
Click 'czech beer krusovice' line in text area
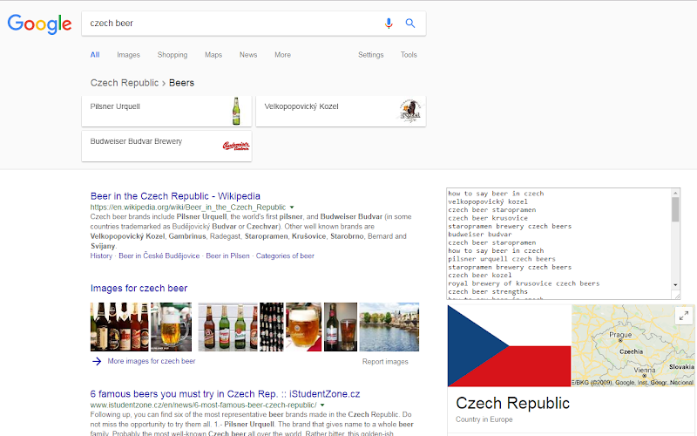coord(488,218)
